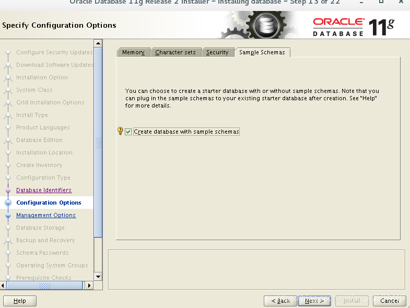Click the Database Edition step text
The image size is (410, 308).
[39, 140]
